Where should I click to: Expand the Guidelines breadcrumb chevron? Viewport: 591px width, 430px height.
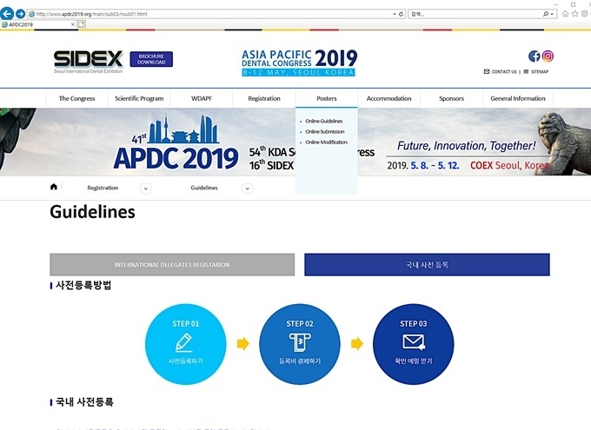[x=247, y=188]
